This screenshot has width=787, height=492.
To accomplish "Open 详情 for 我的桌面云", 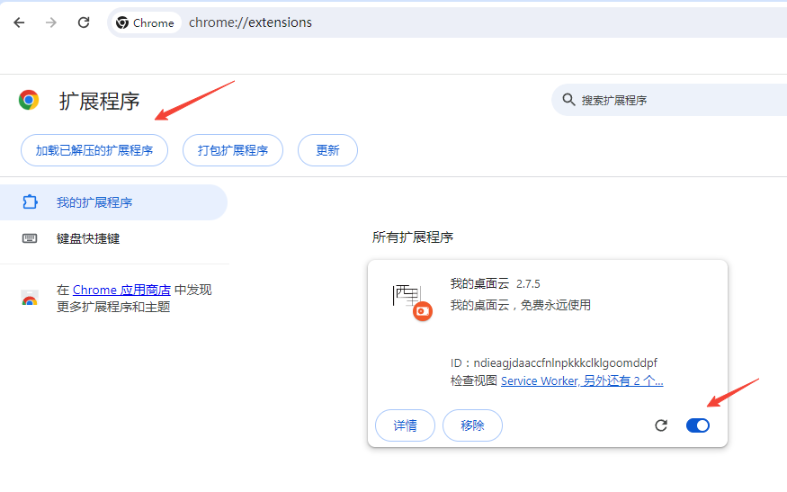I will (405, 425).
